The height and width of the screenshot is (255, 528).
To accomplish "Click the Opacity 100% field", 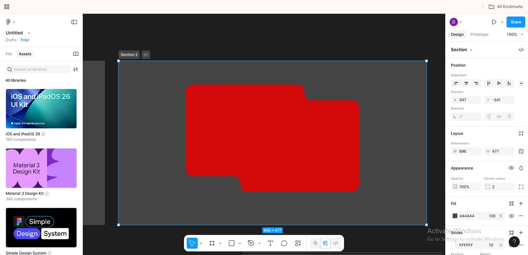I will pyautogui.click(x=466, y=187).
